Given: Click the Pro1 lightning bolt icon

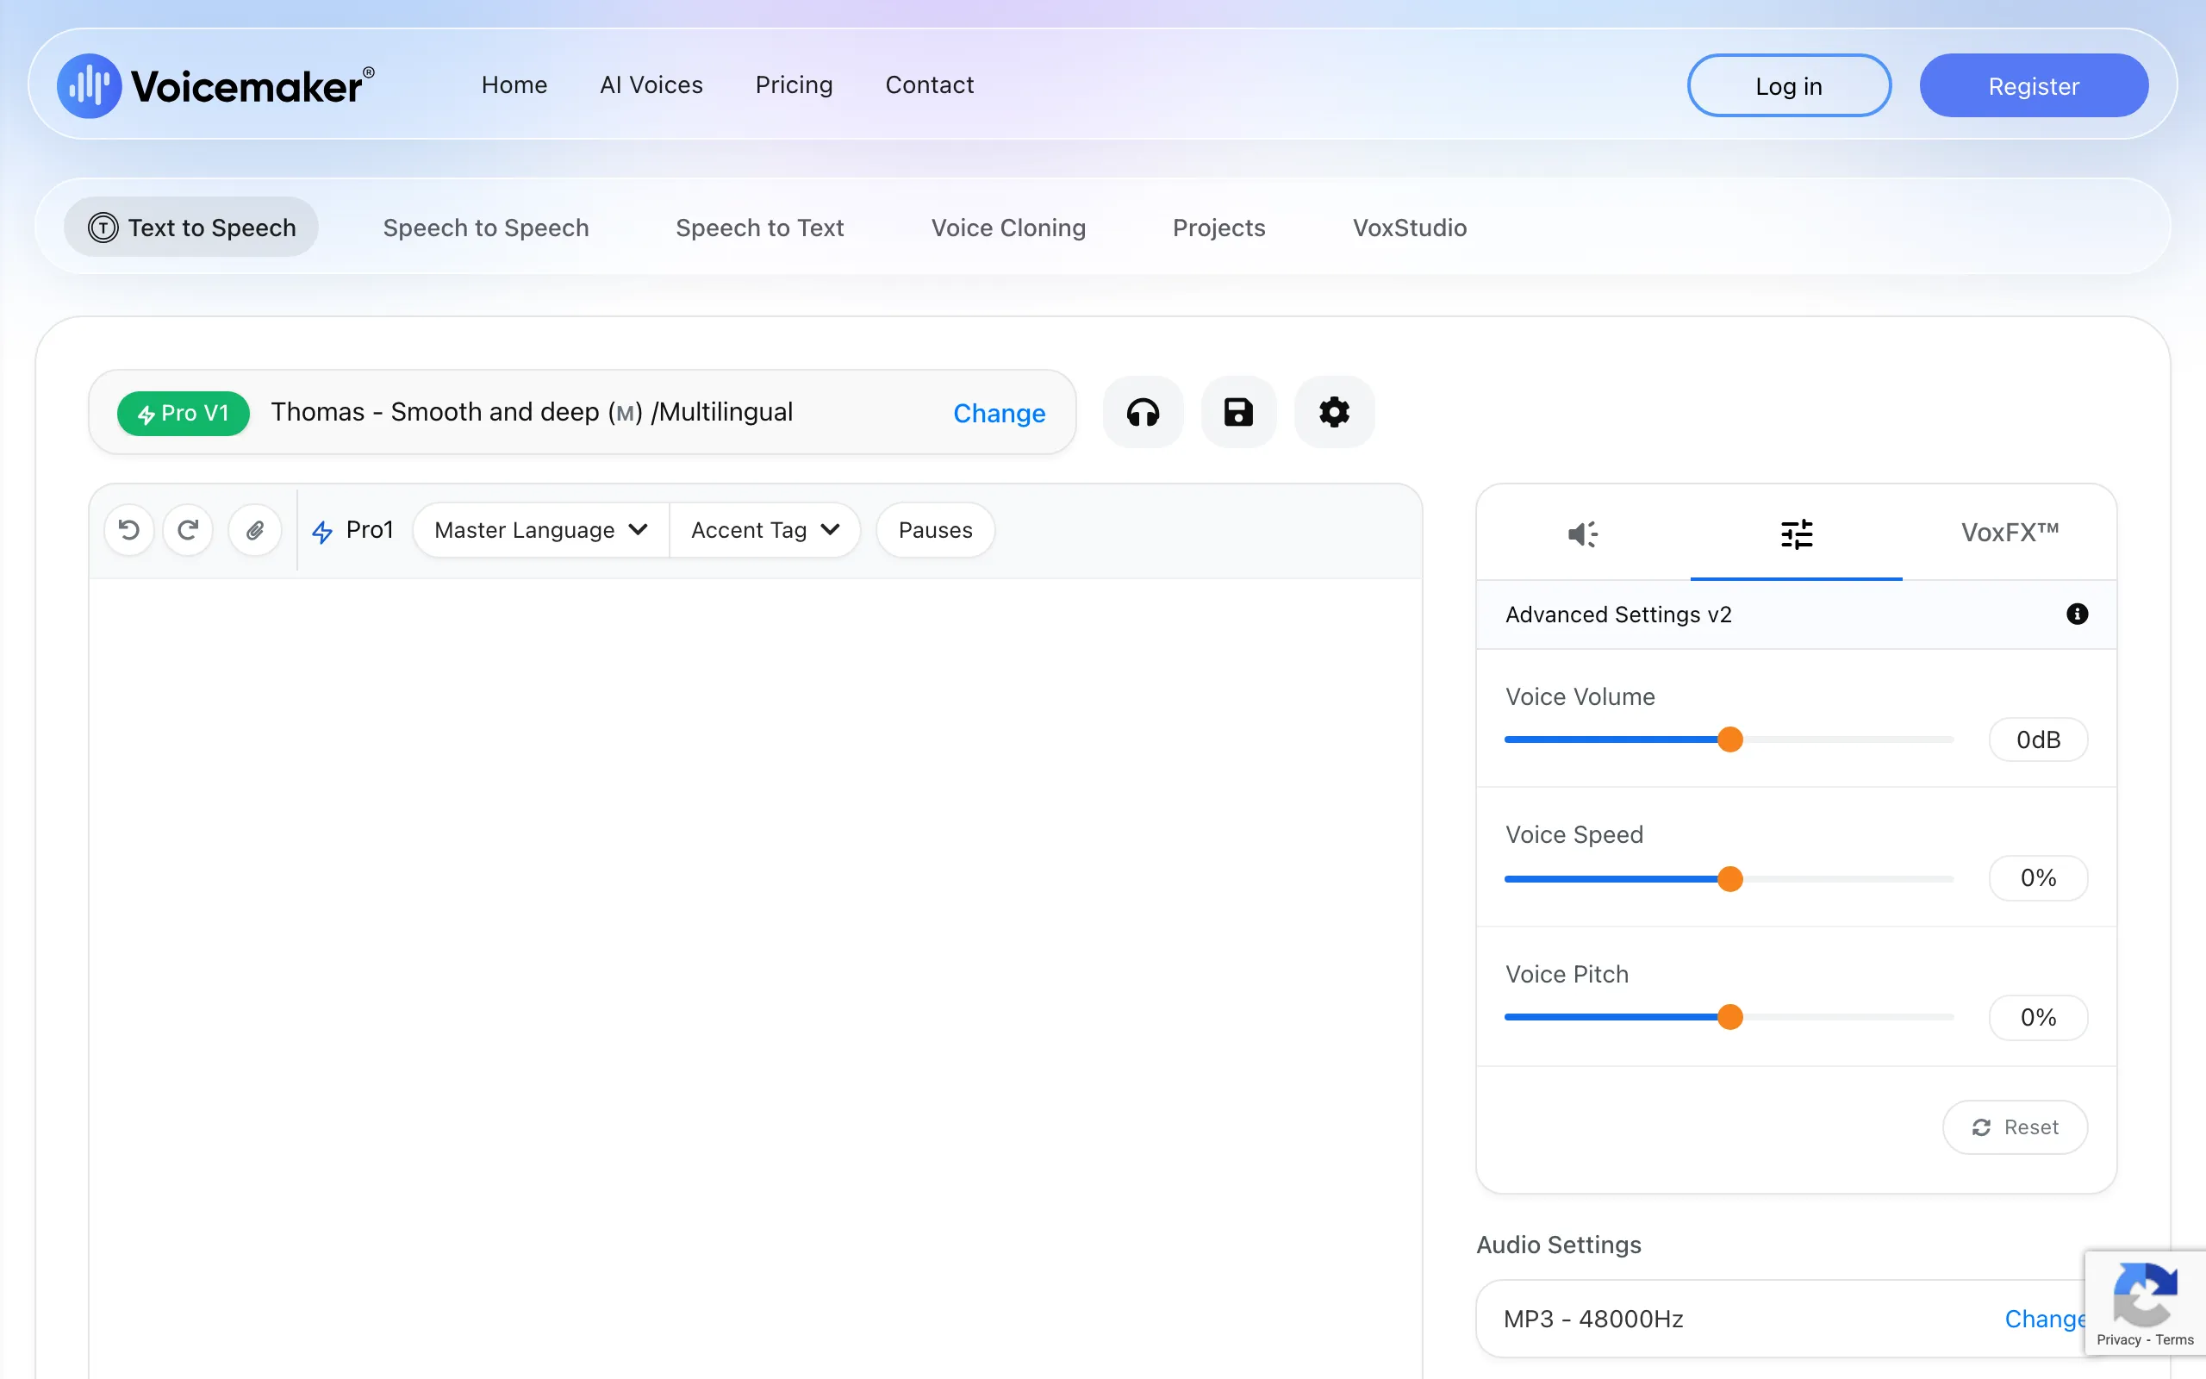Looking at the screenshot, I should (324, 529).
